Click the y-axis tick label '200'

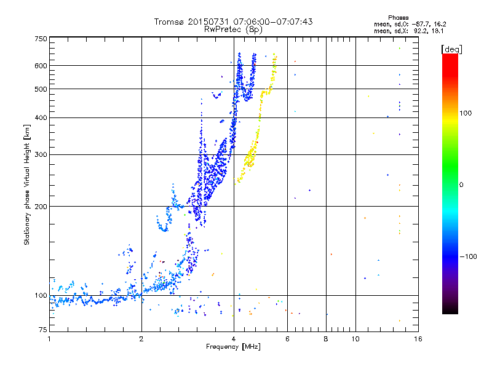41,207
